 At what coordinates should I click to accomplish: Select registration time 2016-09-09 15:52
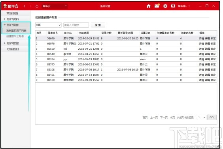click(89, 80)
